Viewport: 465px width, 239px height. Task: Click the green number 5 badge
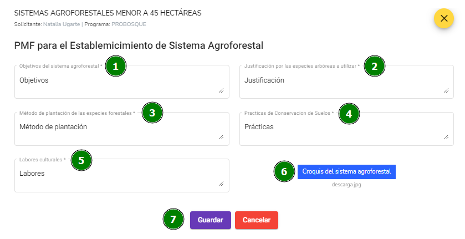pyautogui.click(x=81, y=160)
